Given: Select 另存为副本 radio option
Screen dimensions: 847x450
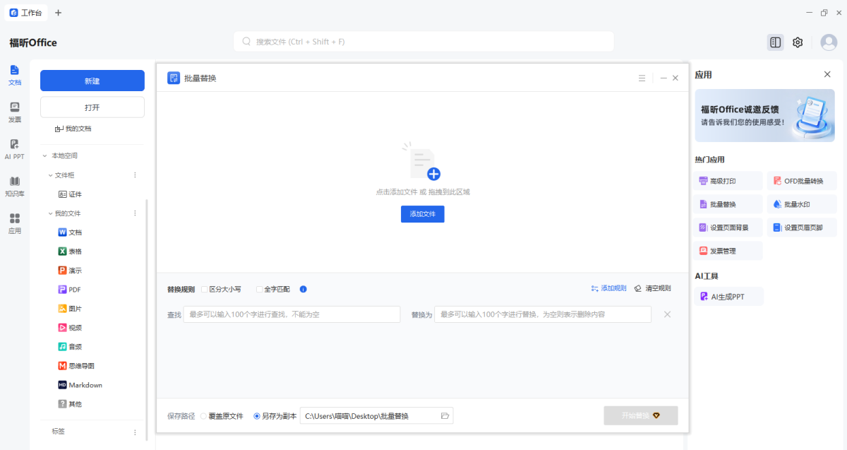Looking at the screenshot, I should coord(257,416).
